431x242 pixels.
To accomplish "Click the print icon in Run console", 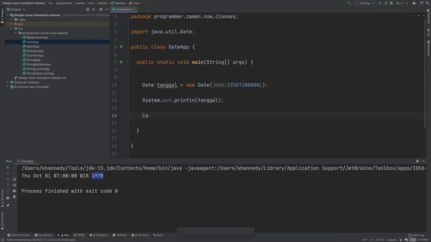I will (14, 191).
